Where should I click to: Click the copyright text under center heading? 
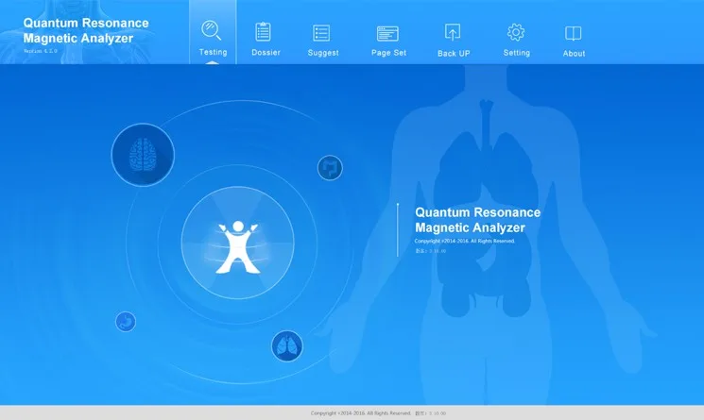pyautogui.click(x=465, y=242)
